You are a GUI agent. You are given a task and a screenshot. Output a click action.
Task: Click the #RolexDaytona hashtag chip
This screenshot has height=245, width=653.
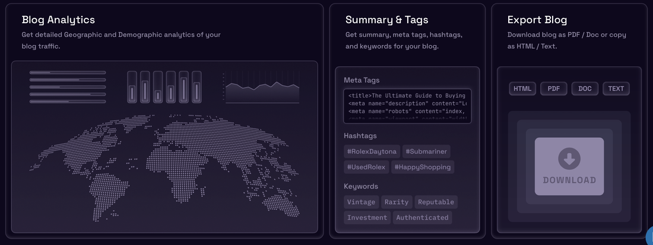pyautogui.click(x=372, y=151)
